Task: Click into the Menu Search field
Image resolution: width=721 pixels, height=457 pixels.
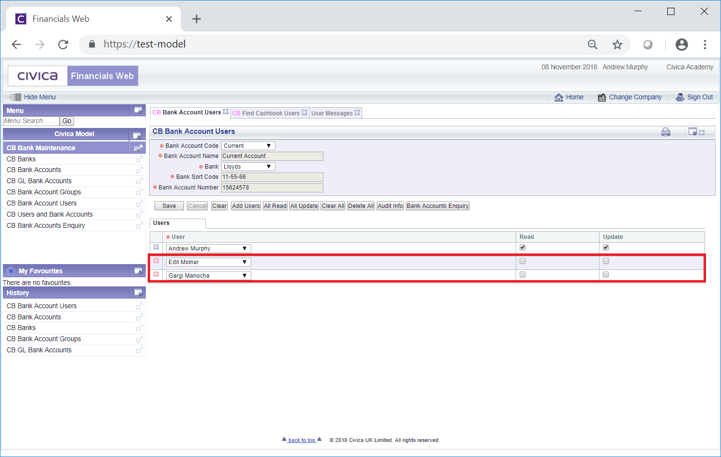Action: tap(31, 121)
